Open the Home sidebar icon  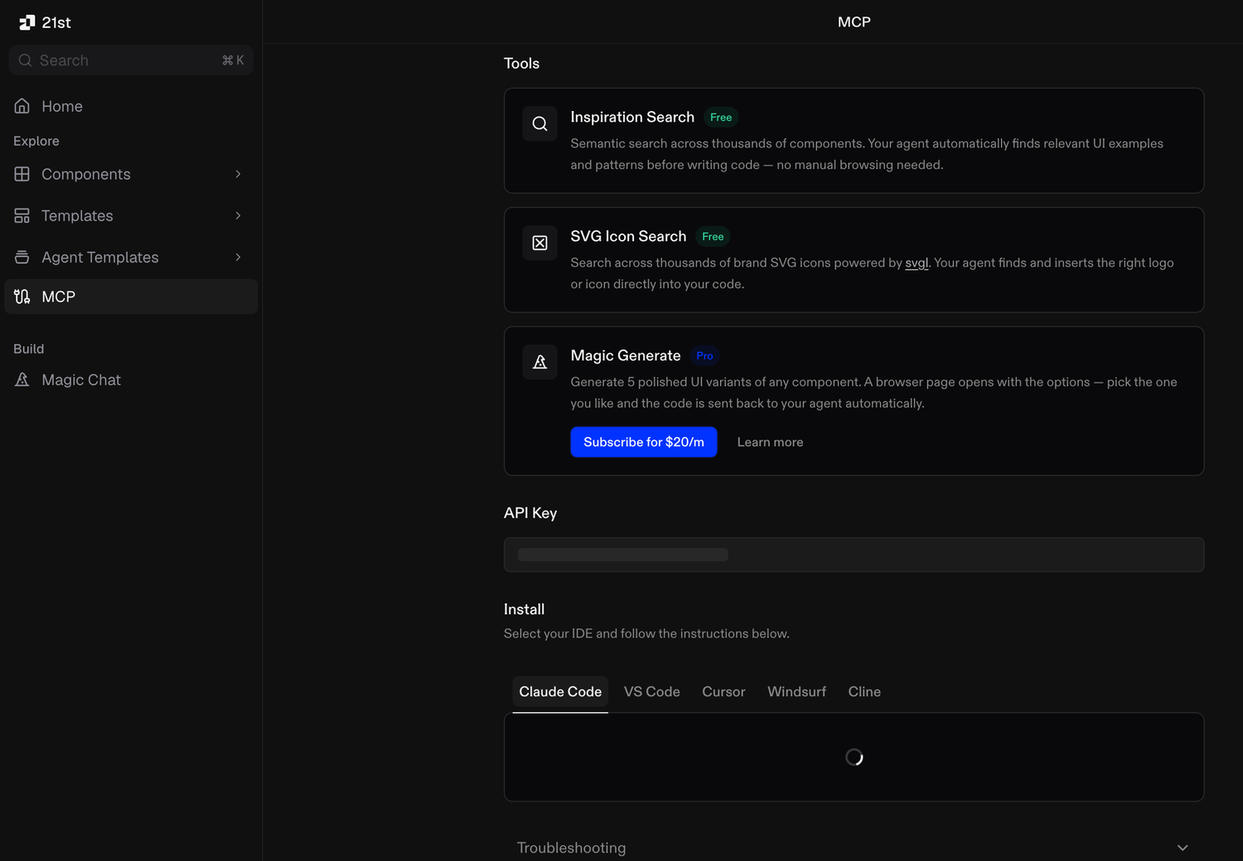pos(22,106)
